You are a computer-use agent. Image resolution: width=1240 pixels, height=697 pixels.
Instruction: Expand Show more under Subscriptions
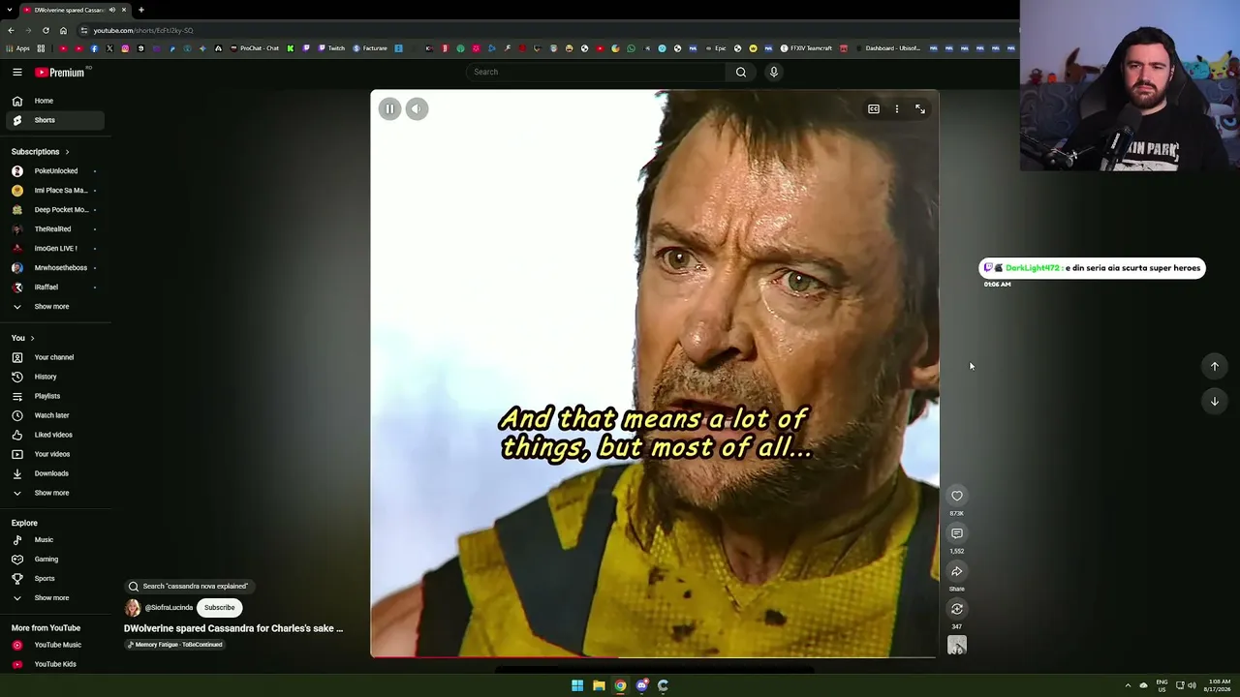[x=54, y=307]
